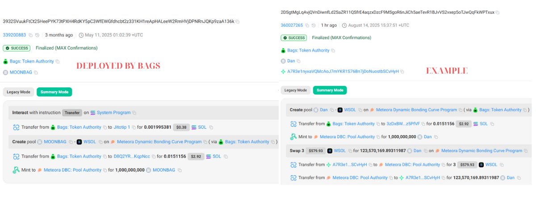Open the Dan token link in the header

pyautogui.click(x=291, y=61)
